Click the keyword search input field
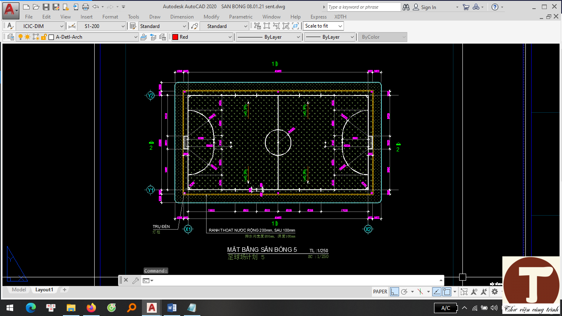 coord(363,7)
